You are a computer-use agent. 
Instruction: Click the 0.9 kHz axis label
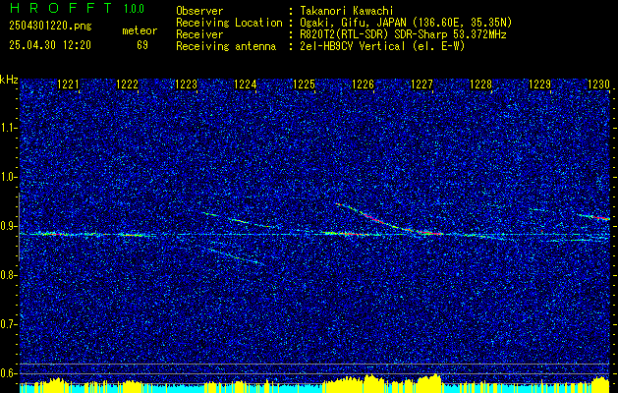[x=8, y=226]
